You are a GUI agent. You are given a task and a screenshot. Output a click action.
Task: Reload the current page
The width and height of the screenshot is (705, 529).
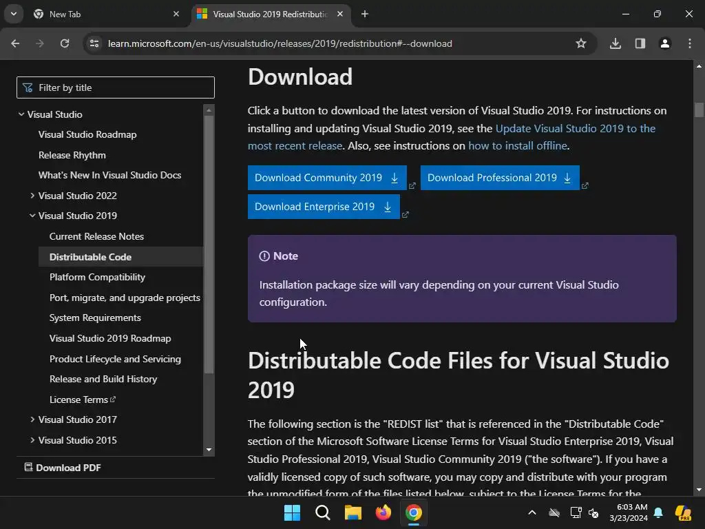tap(65, 43)
